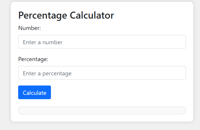Click the rounded result bar below Calculate
The image size is (200, 130).
[102, 111]
